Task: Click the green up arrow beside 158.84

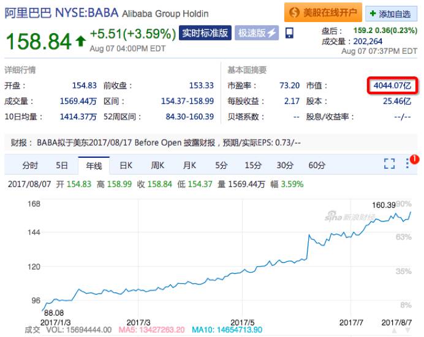Action: [81, 41]
